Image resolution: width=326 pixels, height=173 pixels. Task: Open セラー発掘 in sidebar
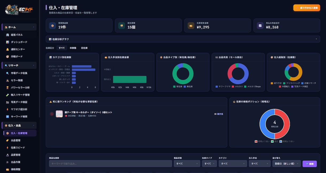click(x=19, y=80)
